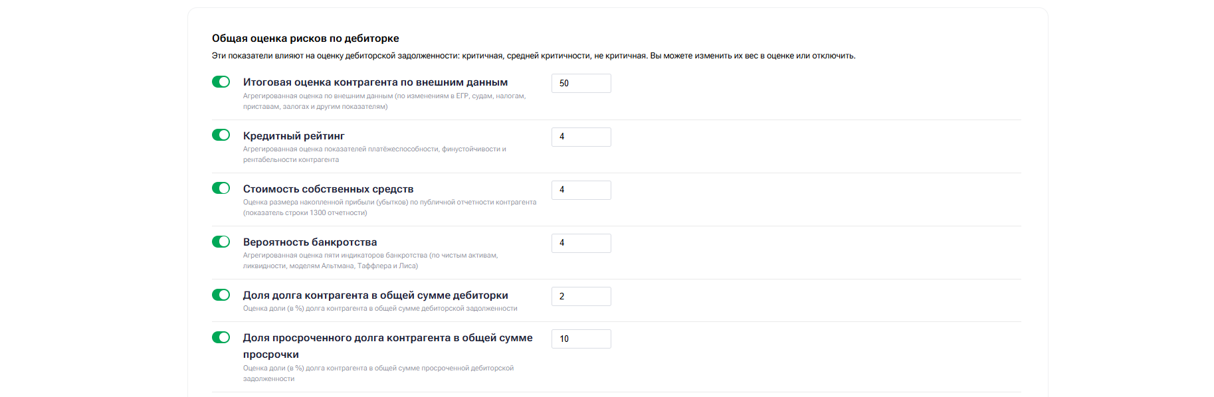Focus the 'Кредитный рейтинг' weight input
The width and height of the screenshot is (1214, 397).
(581, 137)
